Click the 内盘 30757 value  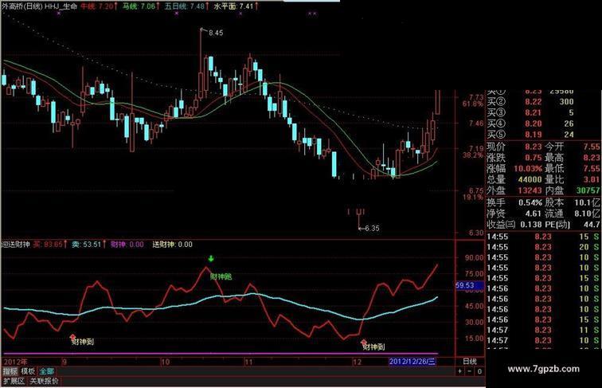coord(588,190)
